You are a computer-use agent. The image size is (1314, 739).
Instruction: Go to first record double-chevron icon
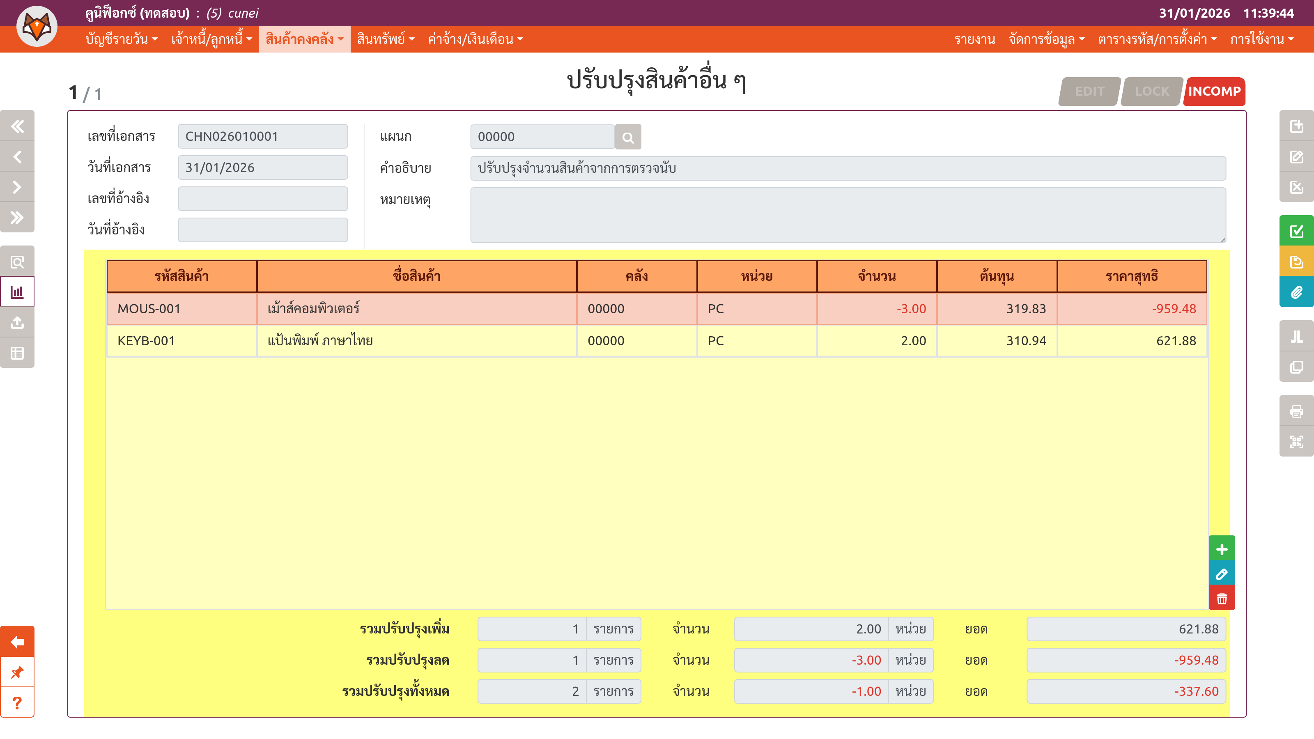[x=17, y=126]
